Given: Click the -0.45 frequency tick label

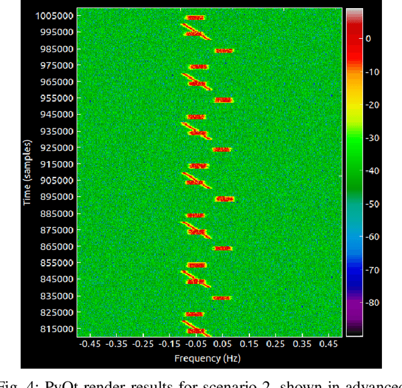Looking at the screenshot, I should [x=90, y=344].
